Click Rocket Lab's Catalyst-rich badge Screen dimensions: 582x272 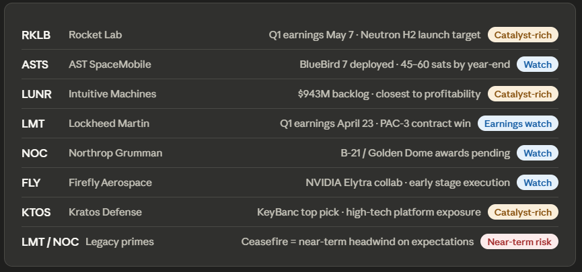[523, 35]
